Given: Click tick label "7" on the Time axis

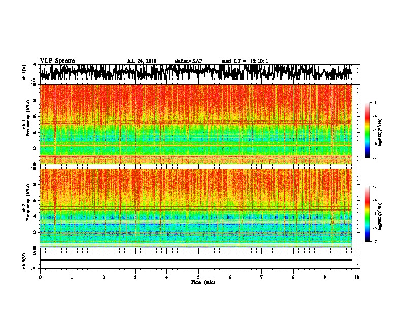Looking at the screenshot, I should 262,277.
